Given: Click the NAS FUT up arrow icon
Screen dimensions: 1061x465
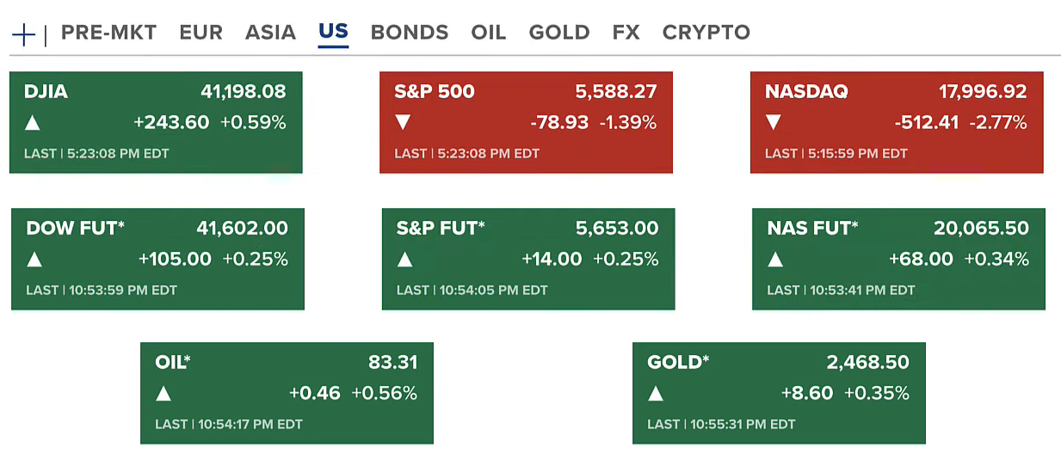Looking at the screenshot, I should point(775,260).
